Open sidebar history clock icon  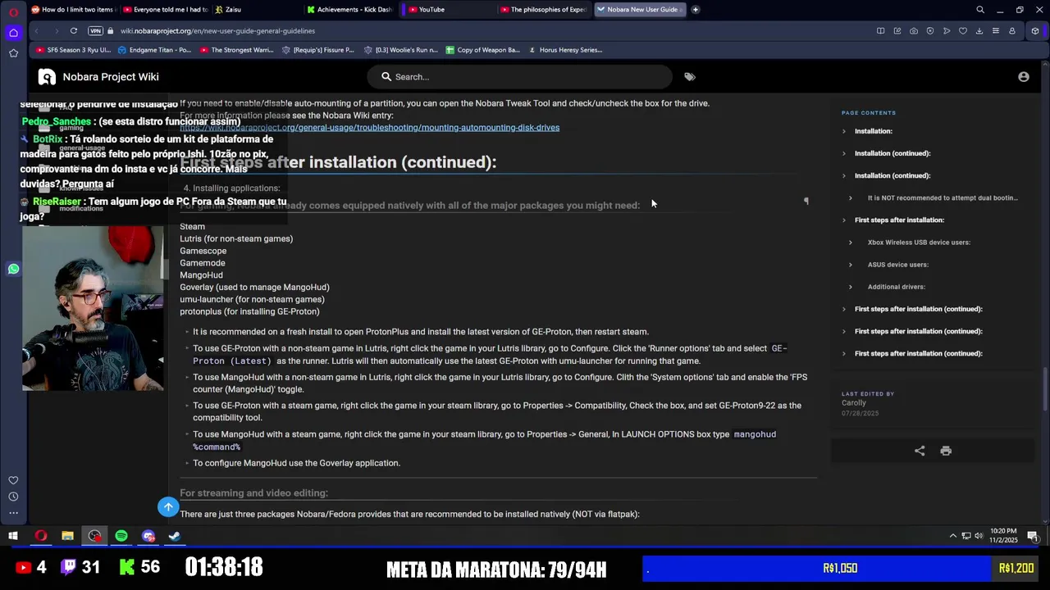(x=13, y=497)
